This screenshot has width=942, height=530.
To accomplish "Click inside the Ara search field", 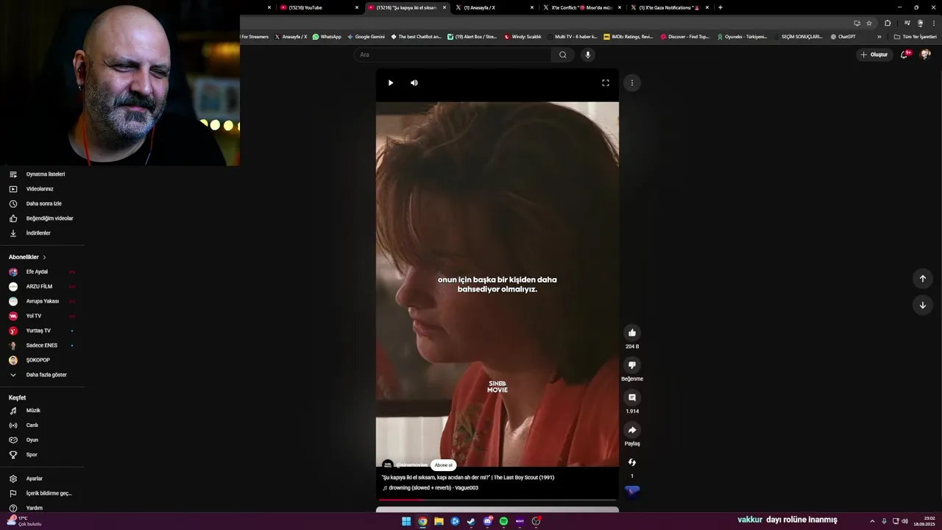I will 453,54.
